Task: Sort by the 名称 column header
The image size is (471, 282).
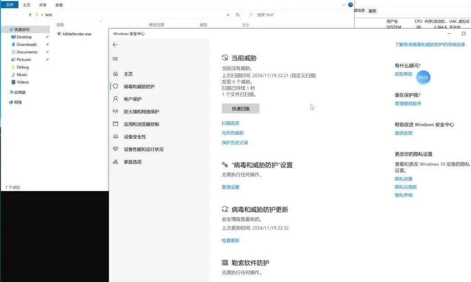Action: 60,25
